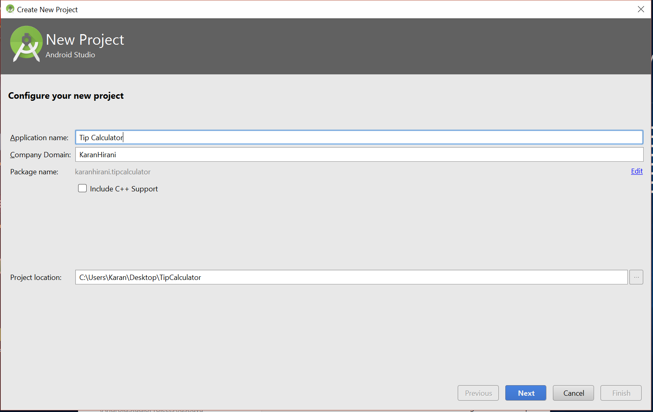653x412 pixels.
Task: Click the 'Configure your new project' heading
Action: click(x=66, y=96)
